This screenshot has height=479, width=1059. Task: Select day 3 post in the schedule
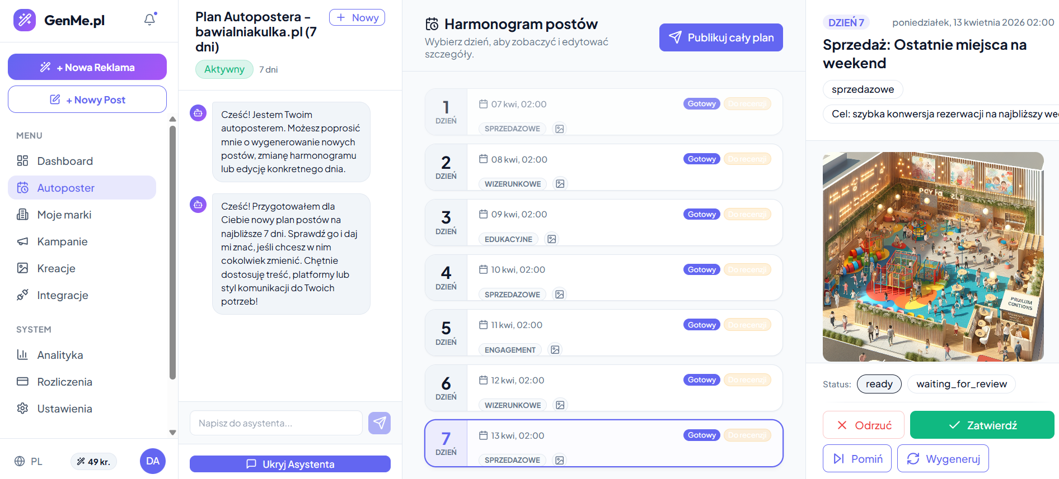[603, 222]
